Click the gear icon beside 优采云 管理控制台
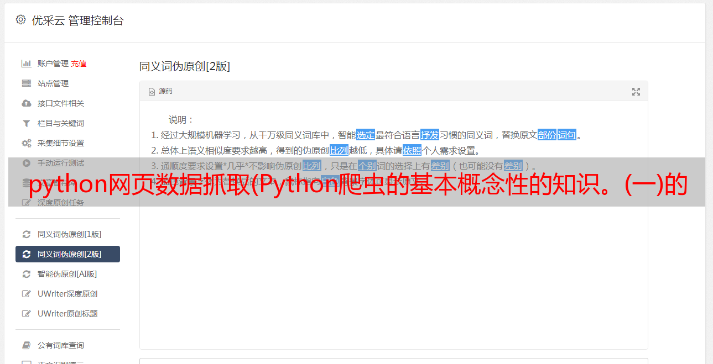The height and width of the screenshot is (364, 713). click(20, 20)
